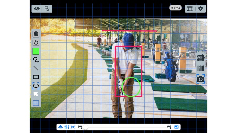
Task: Take a snapshot with the camera icon
Action: click(201, 79)
